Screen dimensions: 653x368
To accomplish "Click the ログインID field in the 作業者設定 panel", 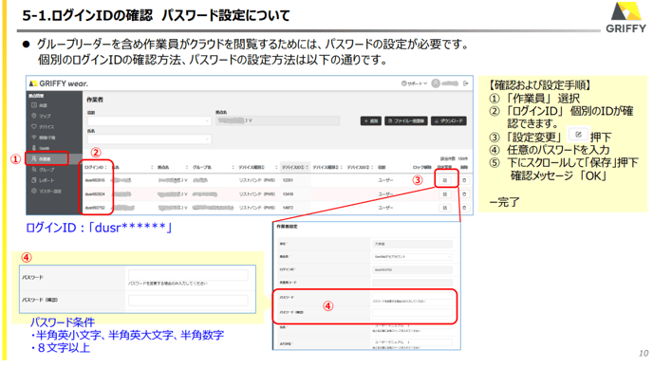I will (x=412, y=269).
